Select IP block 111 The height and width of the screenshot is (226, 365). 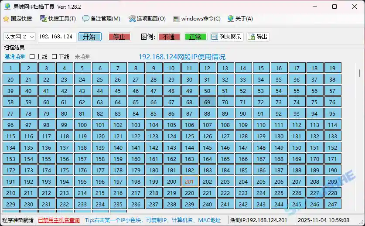point(279,125)
